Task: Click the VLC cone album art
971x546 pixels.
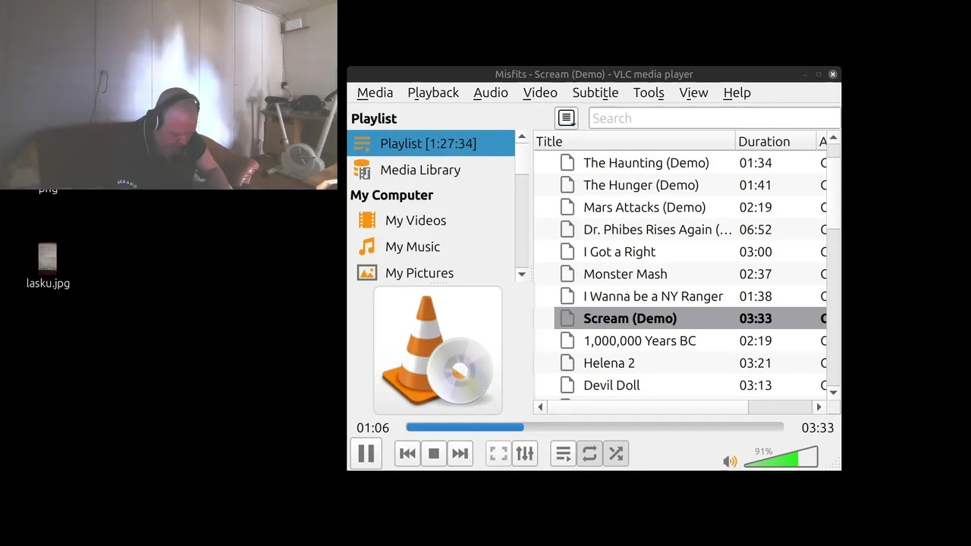Action: click(x=438, y=350)
